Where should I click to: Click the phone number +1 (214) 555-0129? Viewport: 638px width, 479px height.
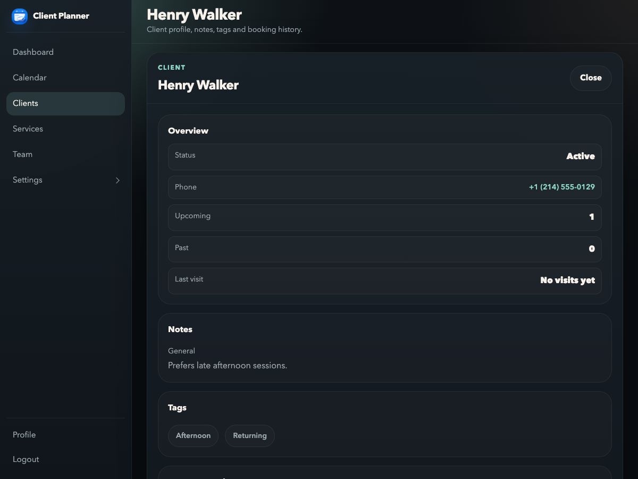click(561, 187)
